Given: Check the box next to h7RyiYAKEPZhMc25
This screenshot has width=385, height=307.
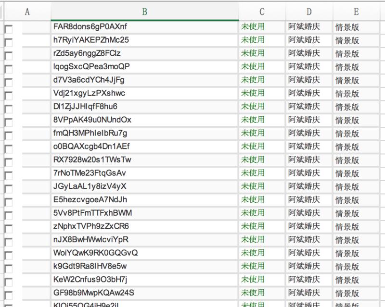Looking at the screenshot, I should 9,43.
